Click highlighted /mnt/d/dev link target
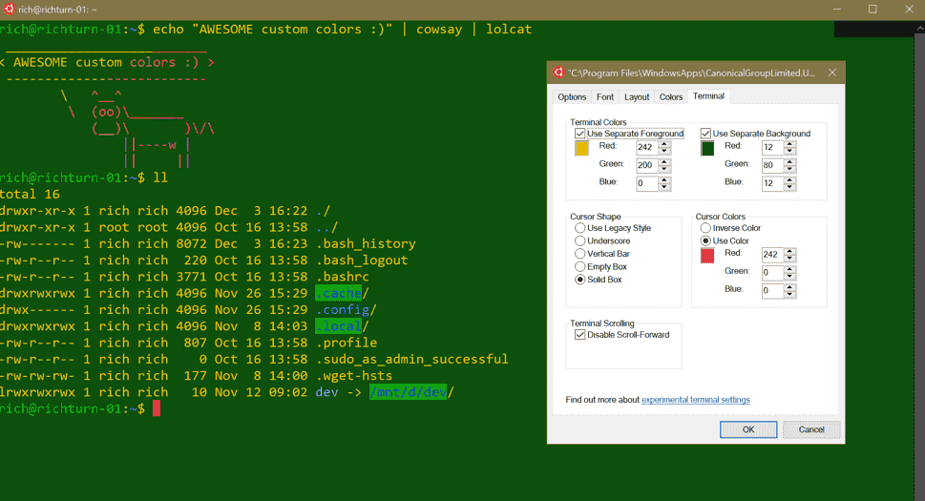925x501 pixels. point(409,392)
